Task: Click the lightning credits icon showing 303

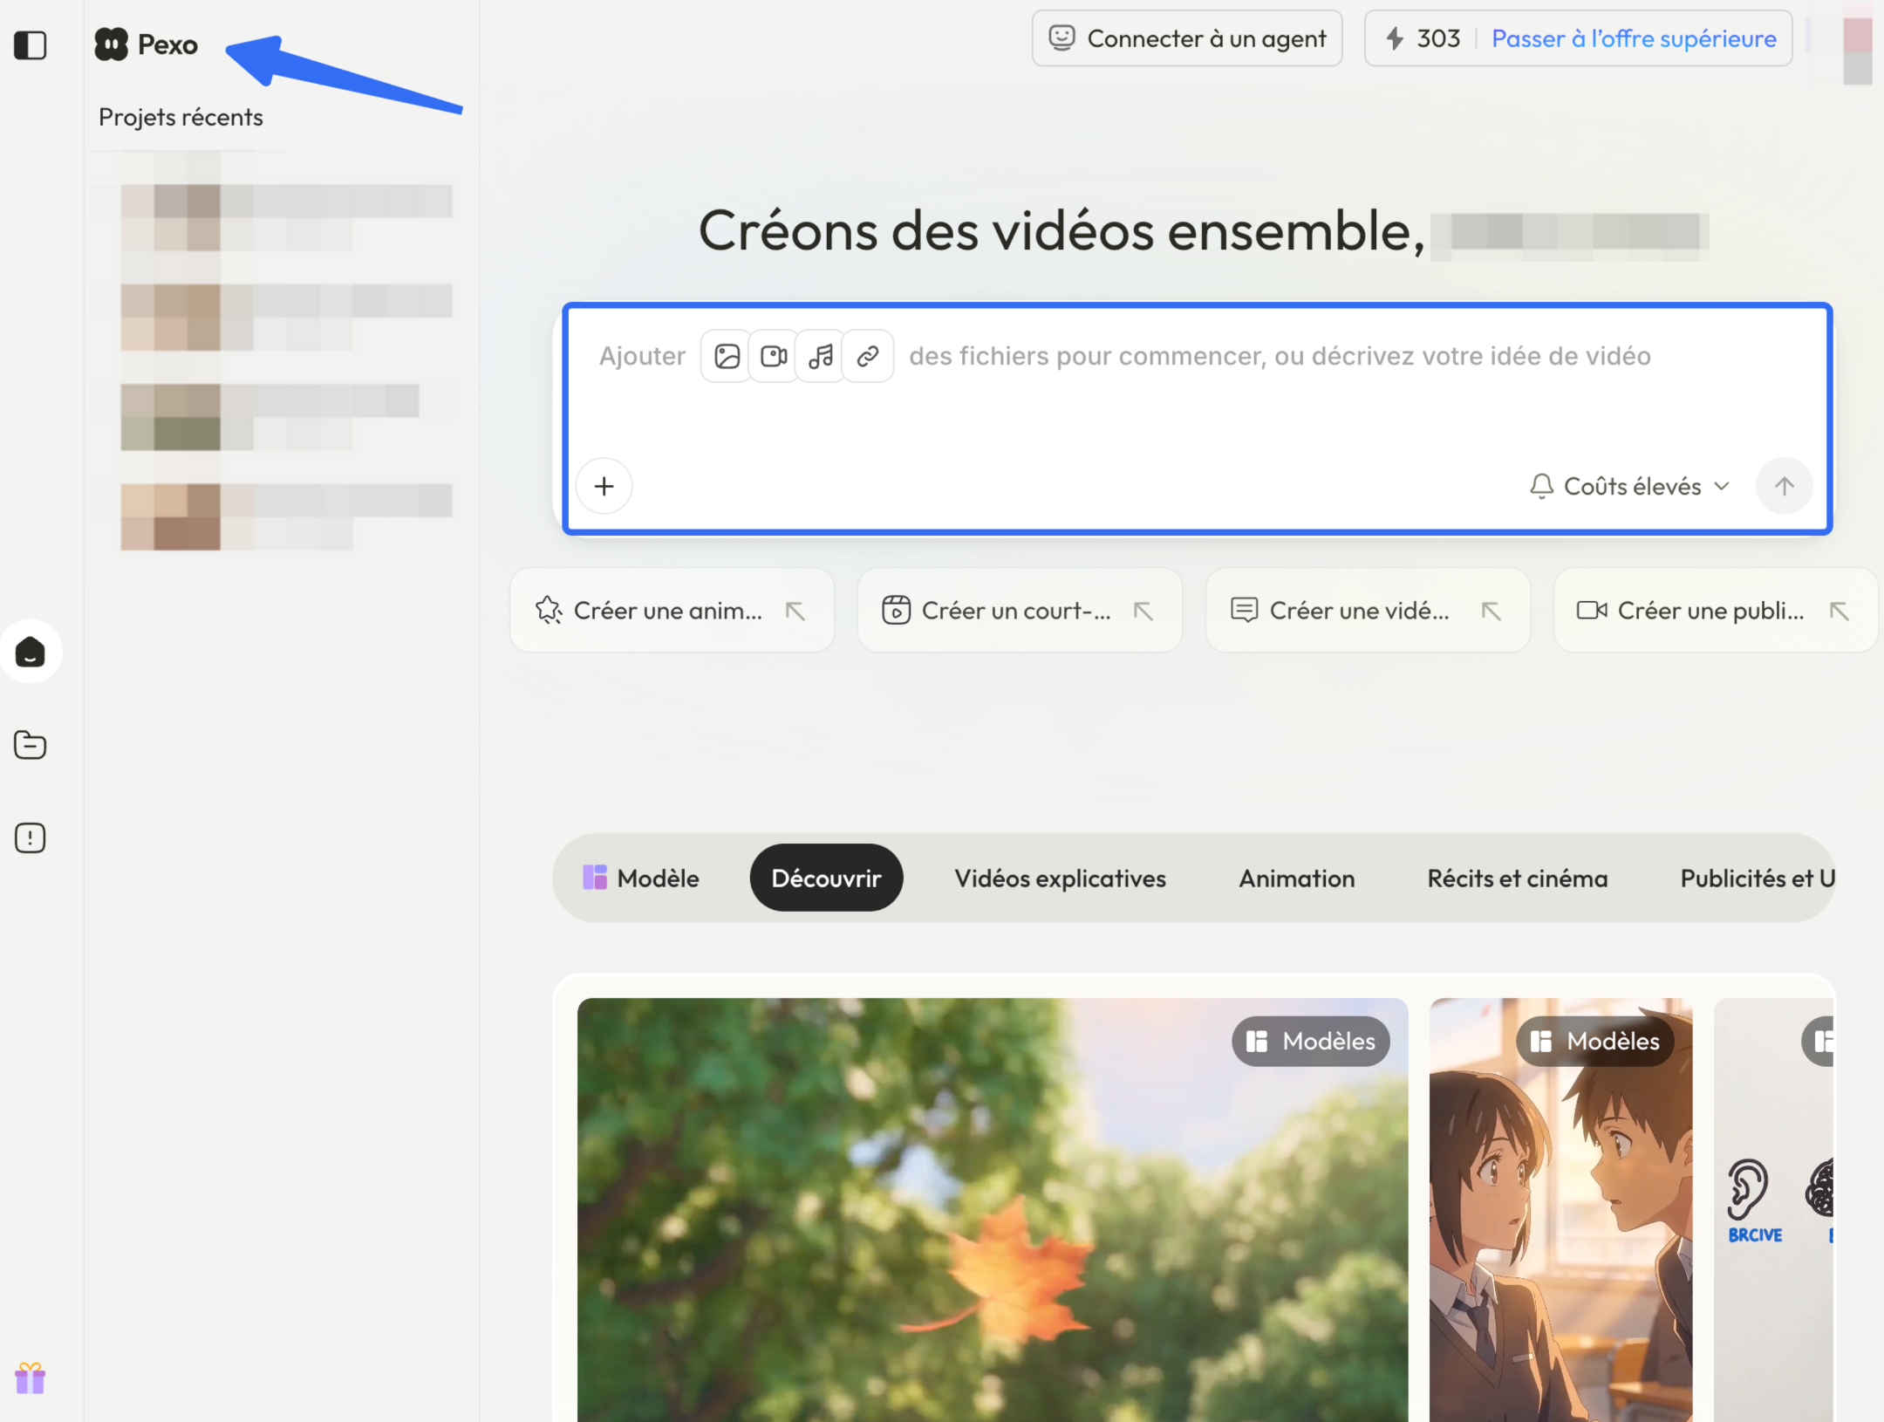Action: point(1395,38)
